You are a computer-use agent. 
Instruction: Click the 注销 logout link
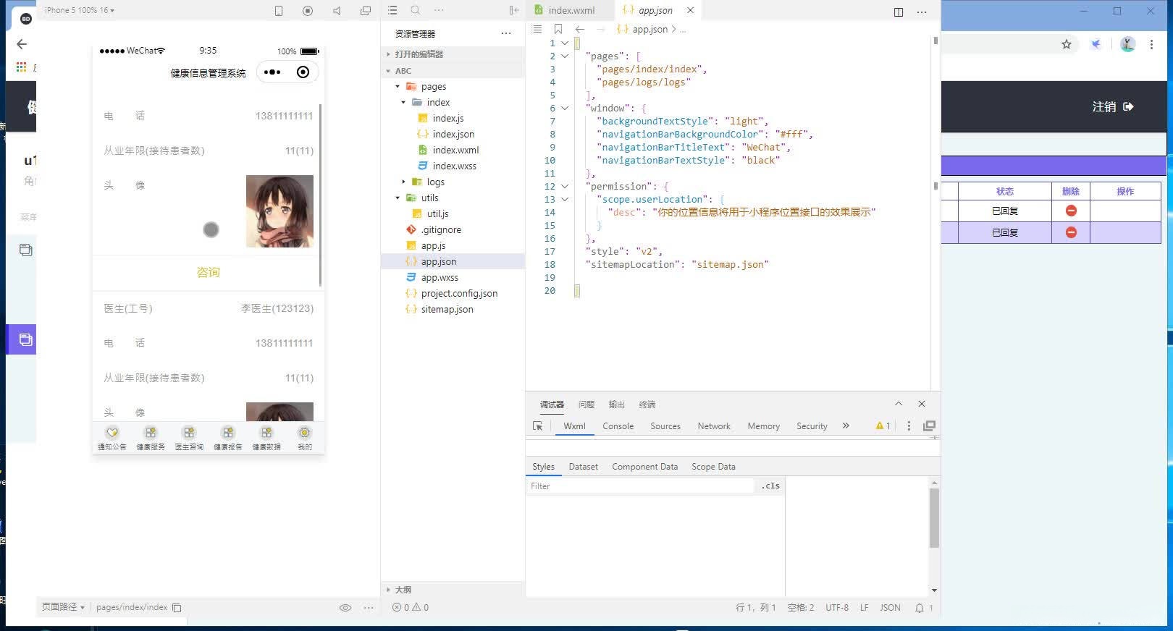tap(1112, 106)
